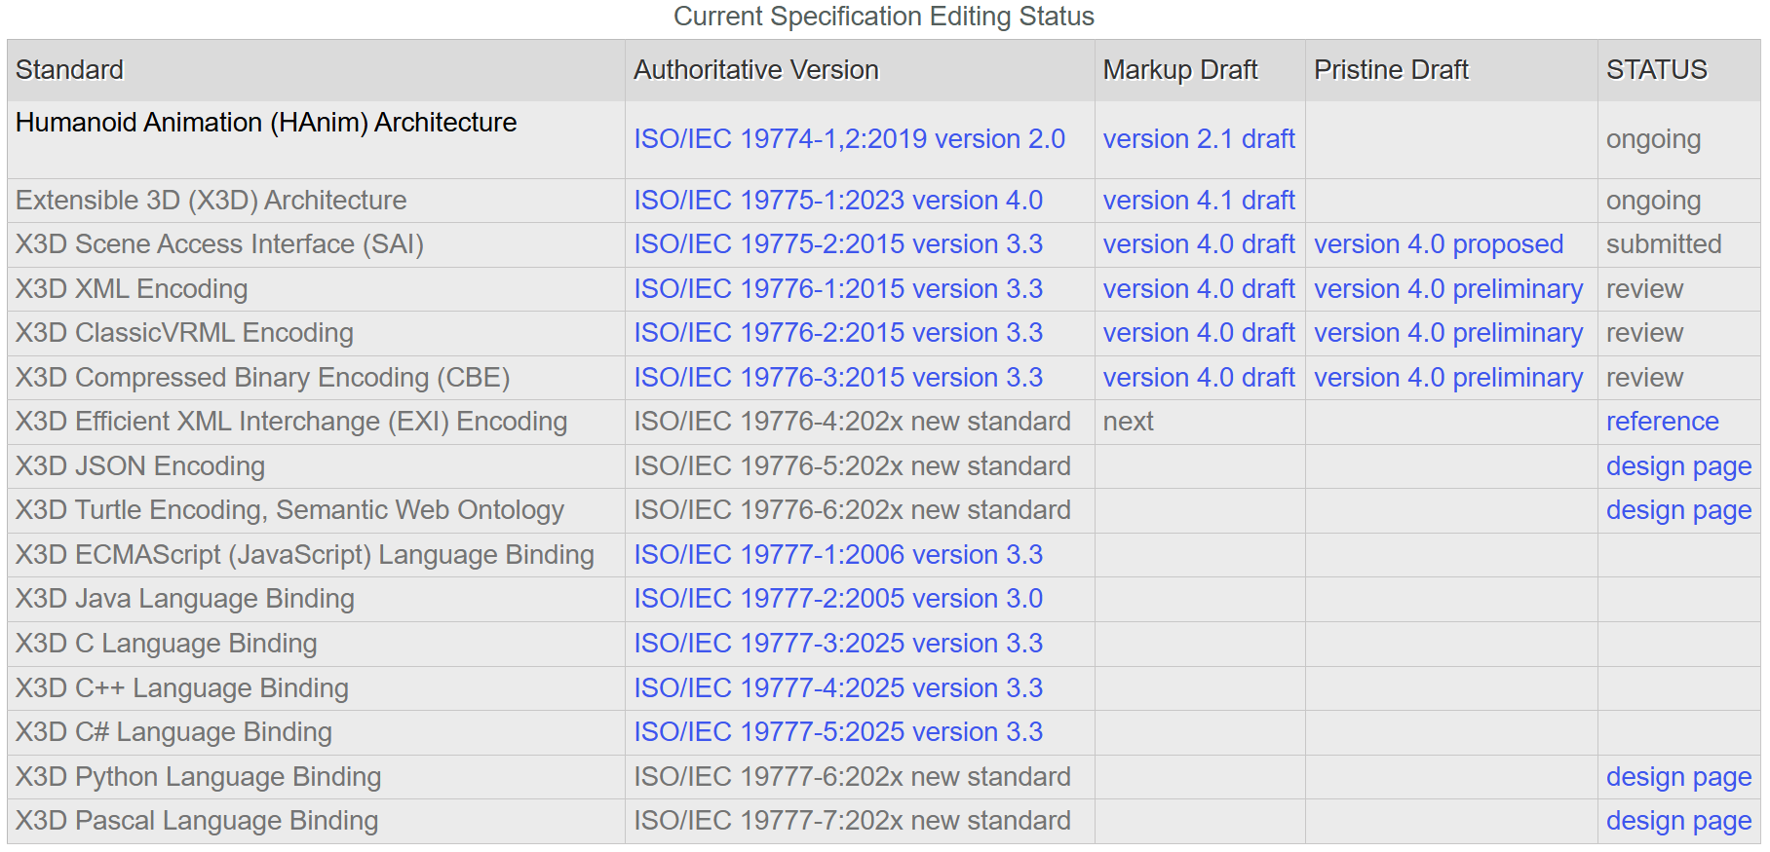This screenshot has height=852, width=1770.
Task: Open X3D XML Encoding version 4.0 preliminary
Action: point(1447,289)
